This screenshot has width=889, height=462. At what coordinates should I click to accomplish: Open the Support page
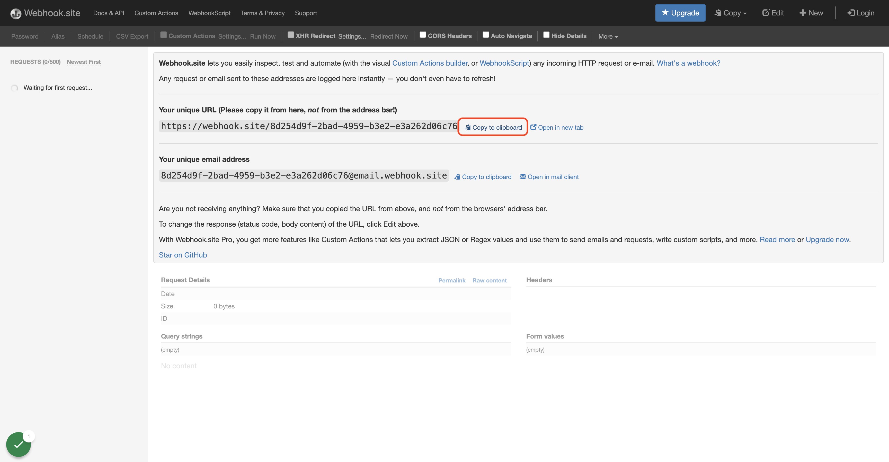coord(306,13)
